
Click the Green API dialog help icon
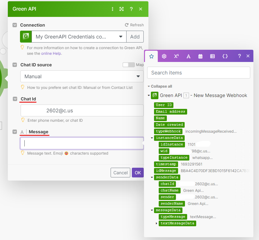[131, 9]
